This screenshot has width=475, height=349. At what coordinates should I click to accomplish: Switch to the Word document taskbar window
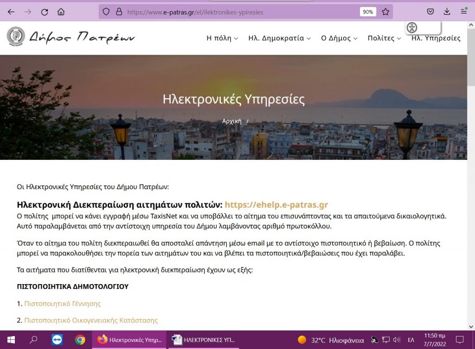[x=205, y=340]
